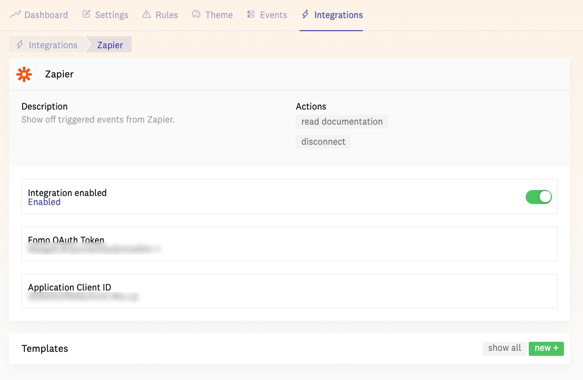Click the Settings pencil icon
The image size is (583, 380).
(x=86, y=14)
